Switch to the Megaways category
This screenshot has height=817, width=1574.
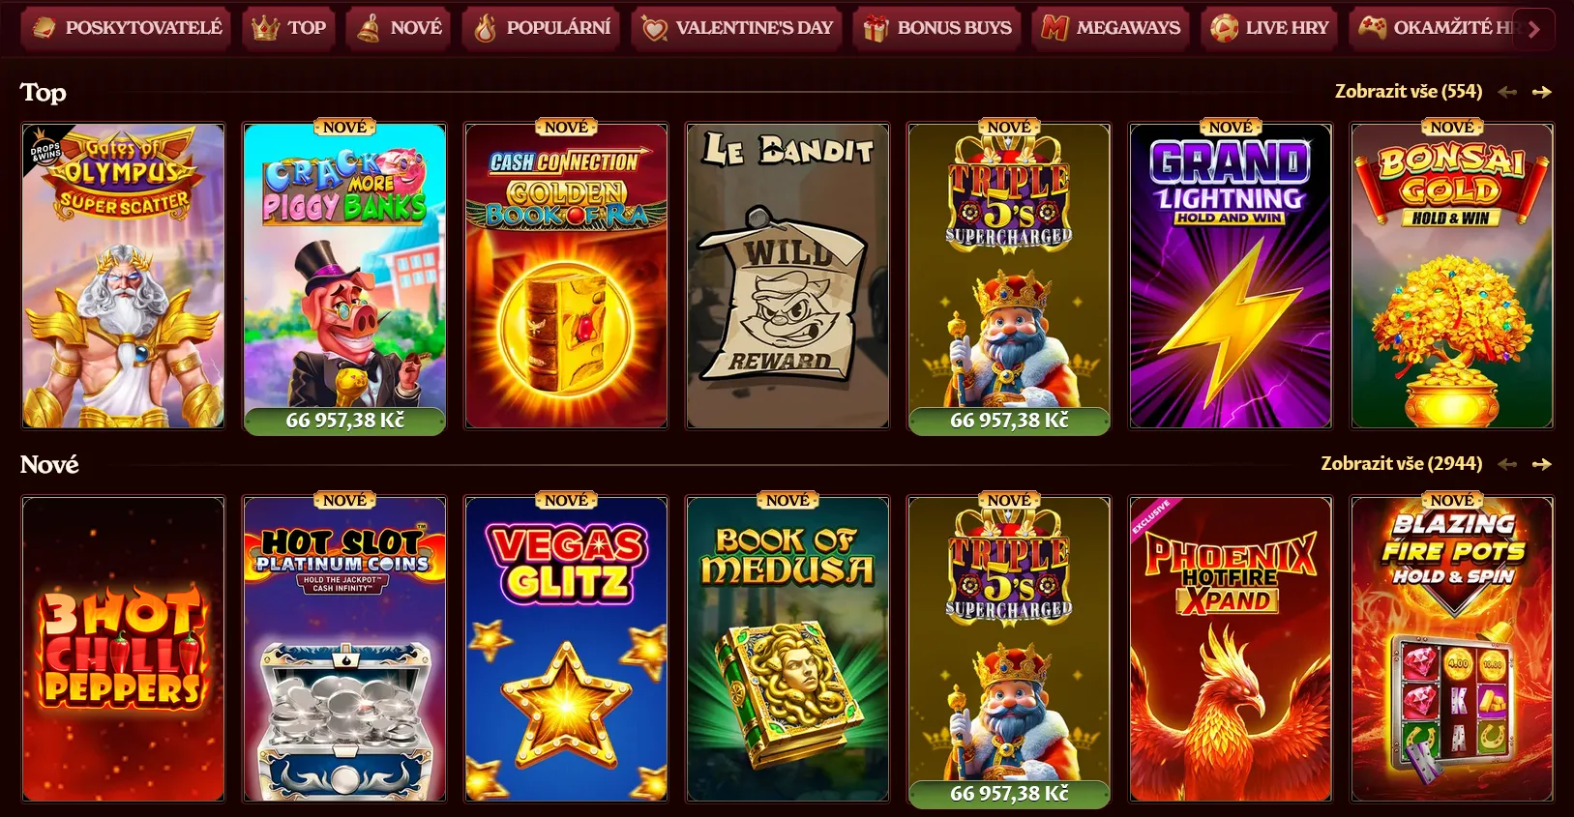pyautogui.click(x=1111, y=28)
